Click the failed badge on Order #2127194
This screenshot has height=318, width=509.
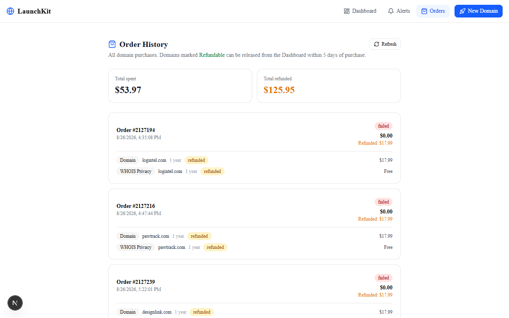[383, 126]
